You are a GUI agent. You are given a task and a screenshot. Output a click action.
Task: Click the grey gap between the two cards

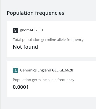pos(51,59)
